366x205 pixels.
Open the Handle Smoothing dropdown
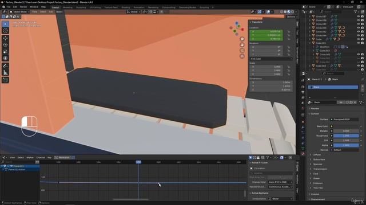click(280, 187)
